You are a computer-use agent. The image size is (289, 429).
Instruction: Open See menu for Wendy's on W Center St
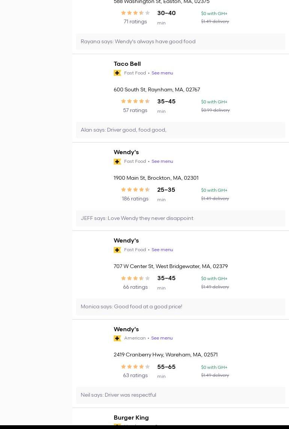pos(162,250)
